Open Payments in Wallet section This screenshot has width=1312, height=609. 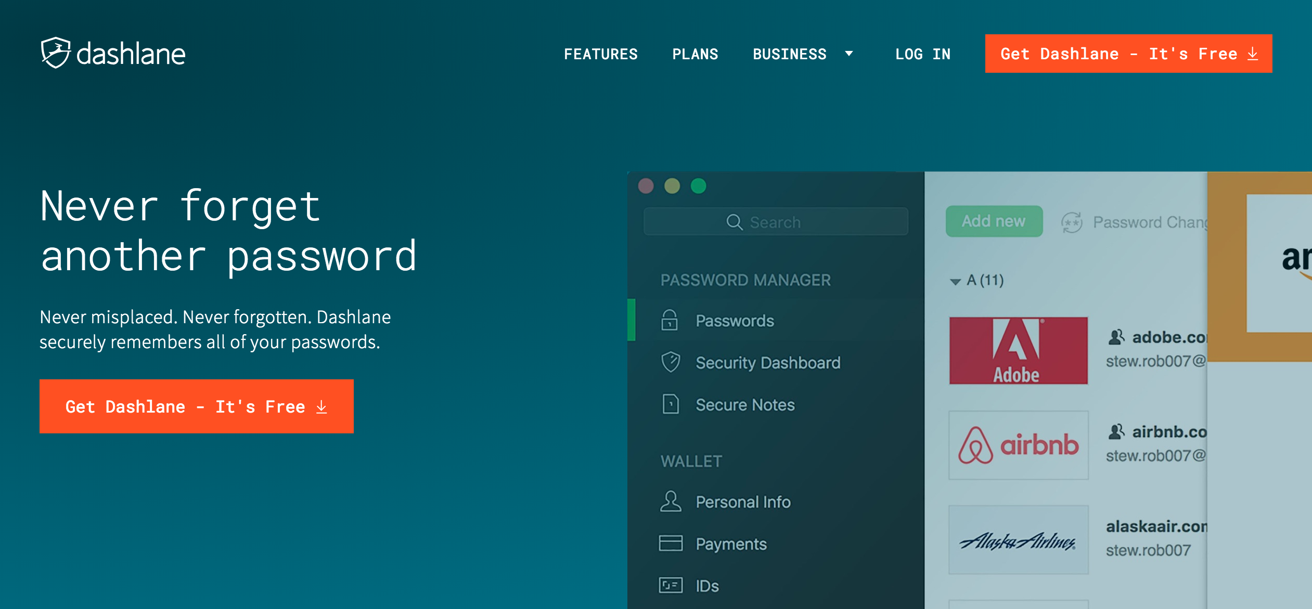pyautogui.click(x=731, y=544)
